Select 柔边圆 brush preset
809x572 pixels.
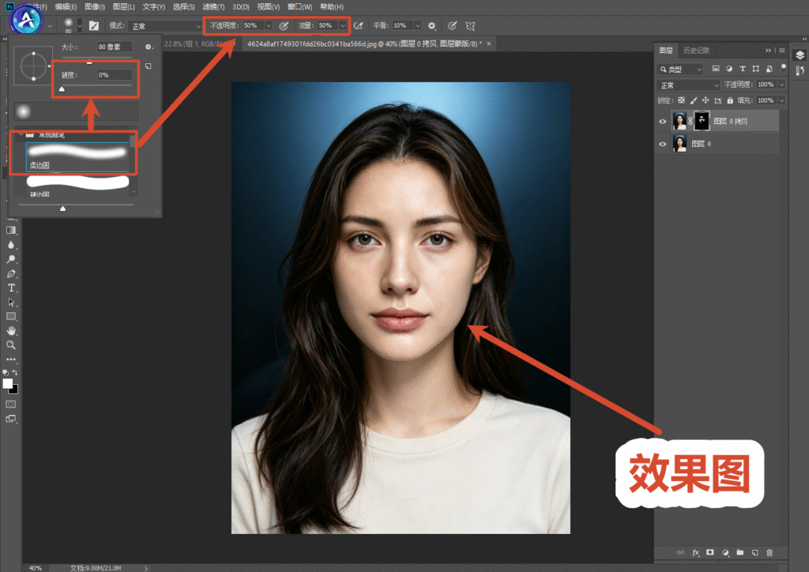(x=77, y=156)
